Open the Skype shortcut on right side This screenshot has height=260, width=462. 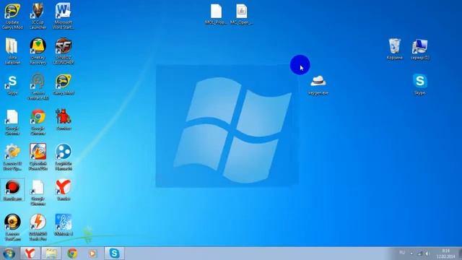point(420,84)
